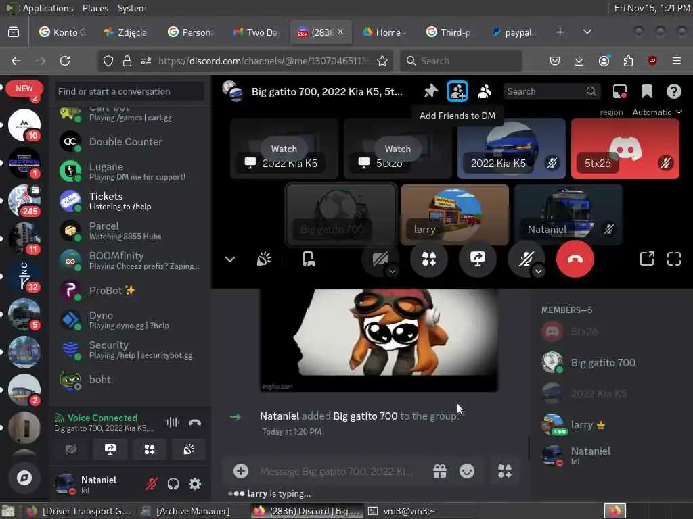Toggle camera button under Voice Connected
This screenshot has width=693, height=519.
tap(70, 449)
